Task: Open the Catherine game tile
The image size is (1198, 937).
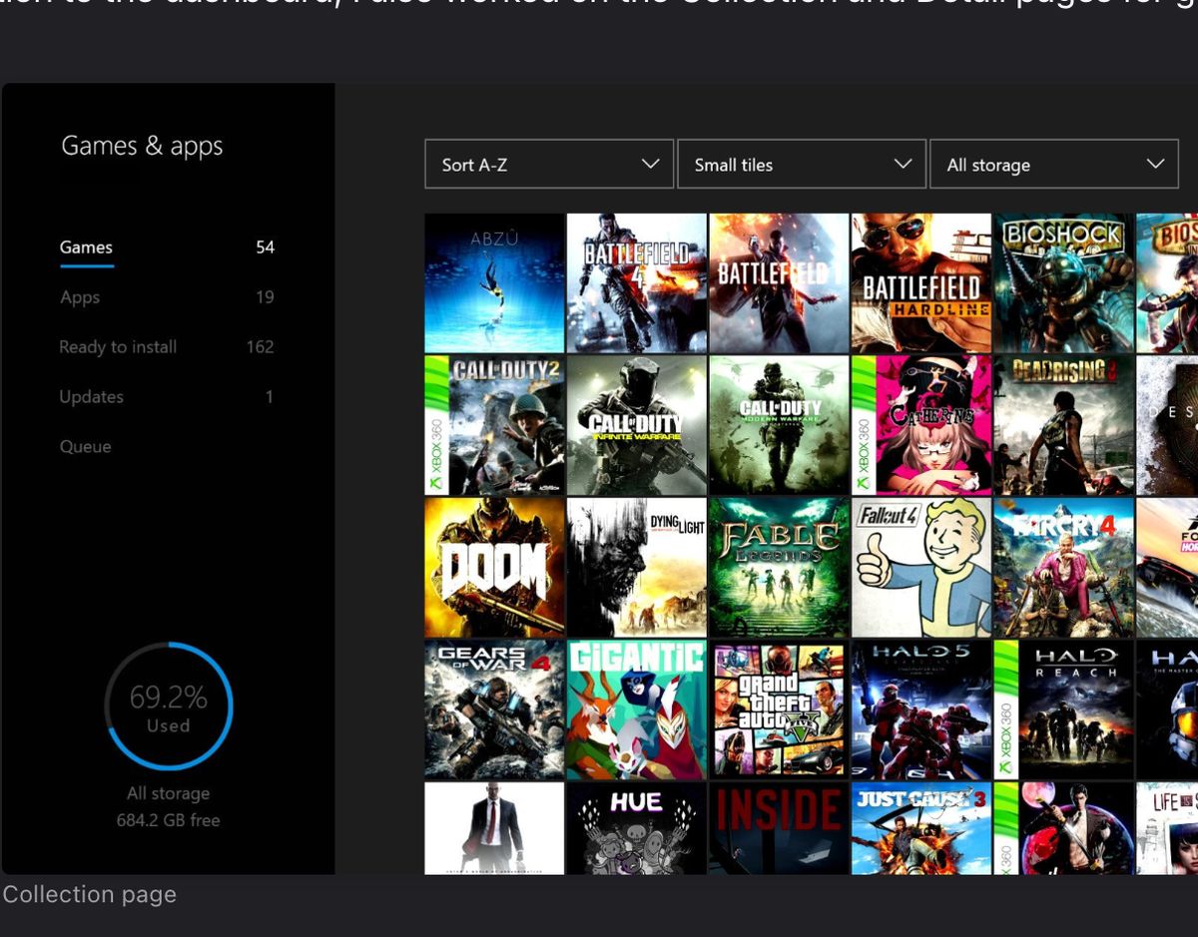Action: (921, 425)
